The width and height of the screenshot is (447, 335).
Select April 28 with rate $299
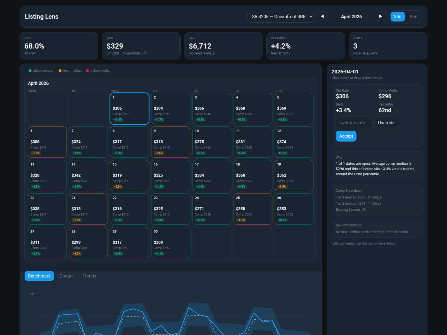coord(88,243)
